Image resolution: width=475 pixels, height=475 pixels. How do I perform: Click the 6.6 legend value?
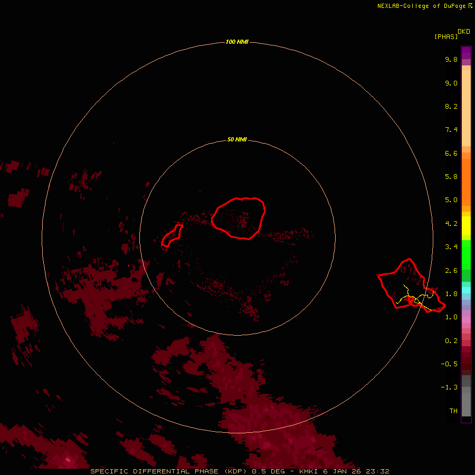(451, 153)
